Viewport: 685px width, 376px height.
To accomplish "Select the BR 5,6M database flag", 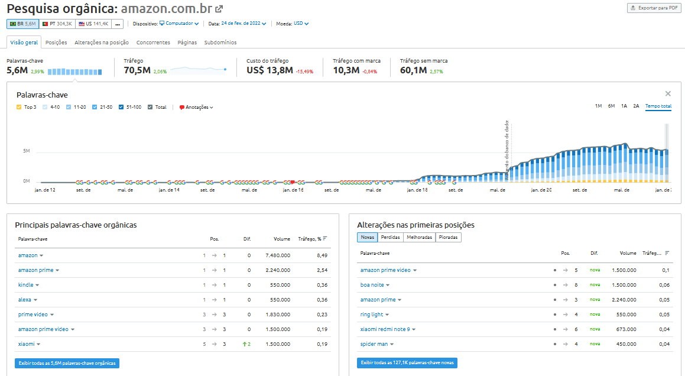I will (22, 24).
